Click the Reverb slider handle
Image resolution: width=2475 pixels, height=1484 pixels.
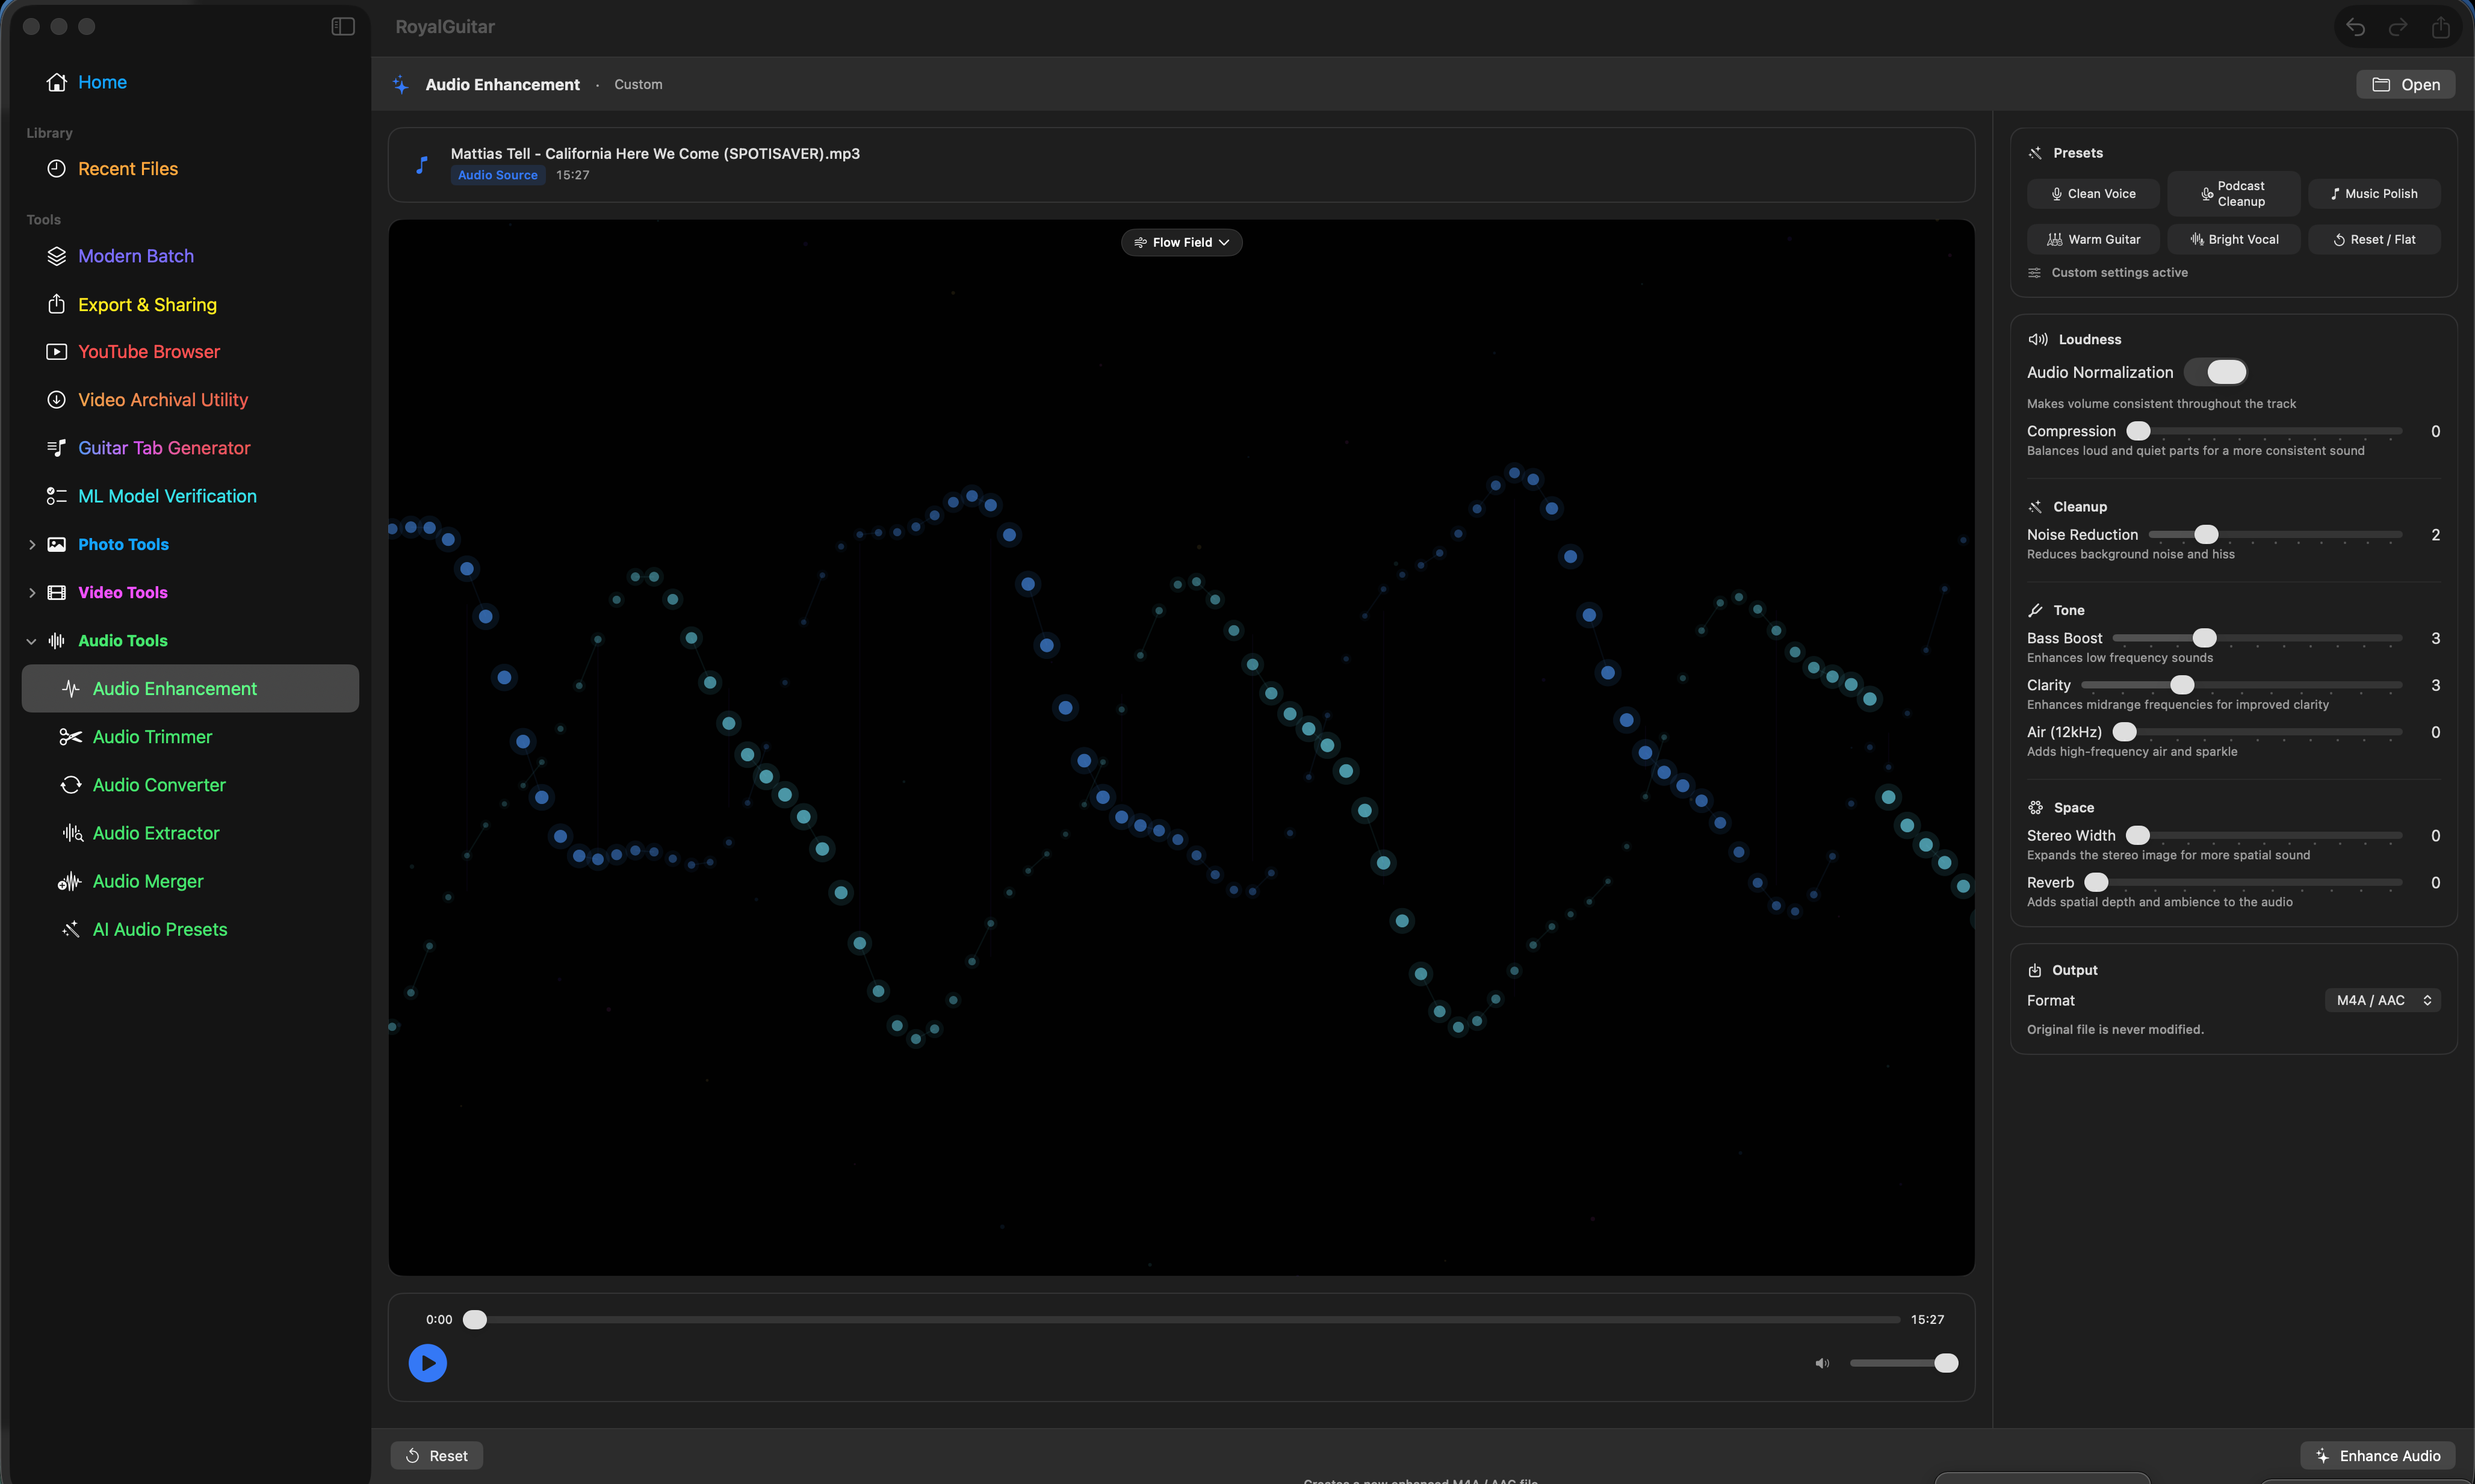(x=2097, y=882)
